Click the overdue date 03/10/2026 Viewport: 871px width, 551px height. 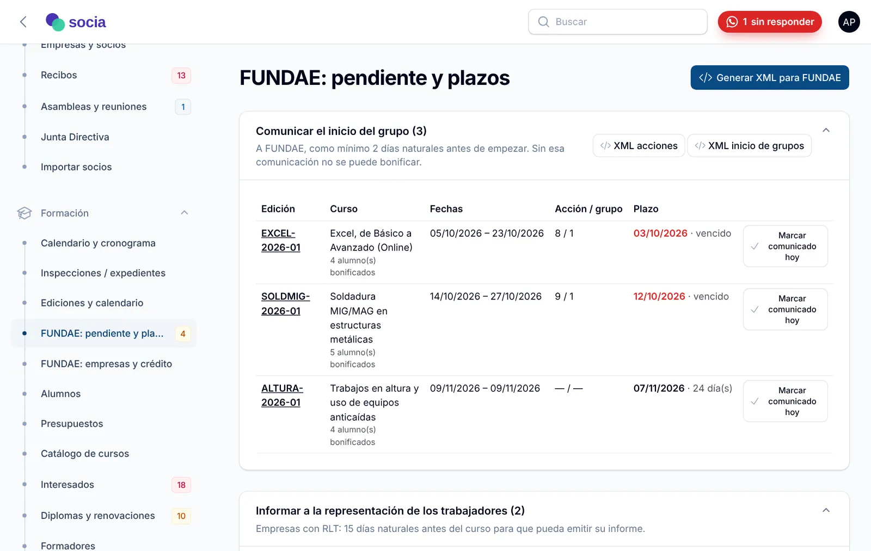[x=660, y=233]
